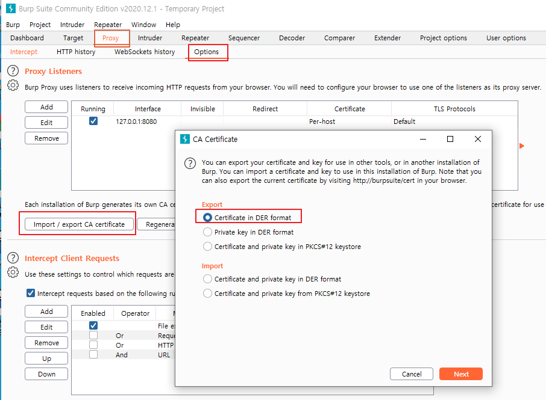Open the Window menu

coord(143,25)
